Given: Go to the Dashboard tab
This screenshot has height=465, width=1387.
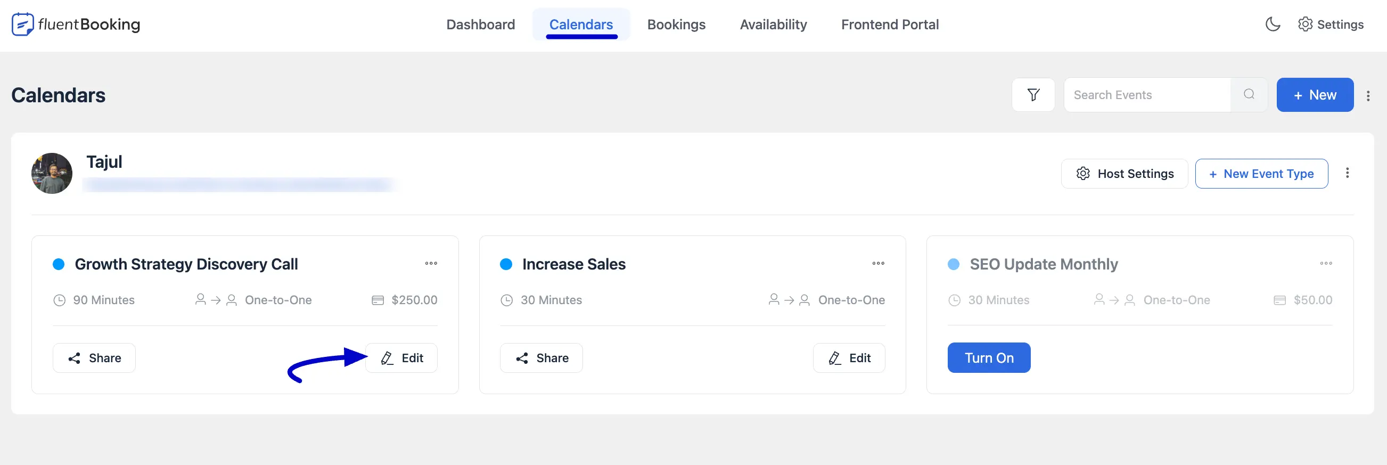Looking at the screenshot, I should 480,25.
